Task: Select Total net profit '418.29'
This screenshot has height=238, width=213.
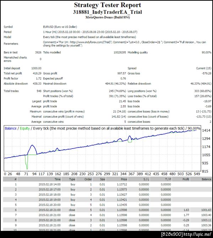Action: pyautogui.click(x=37, y=73)
